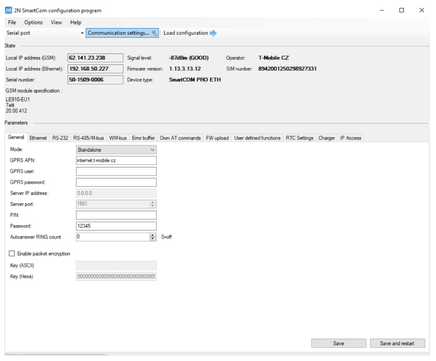Viewport: 436px width, 361px height.
Task: Open the WM-bus tab
Action: click(118, 138)
